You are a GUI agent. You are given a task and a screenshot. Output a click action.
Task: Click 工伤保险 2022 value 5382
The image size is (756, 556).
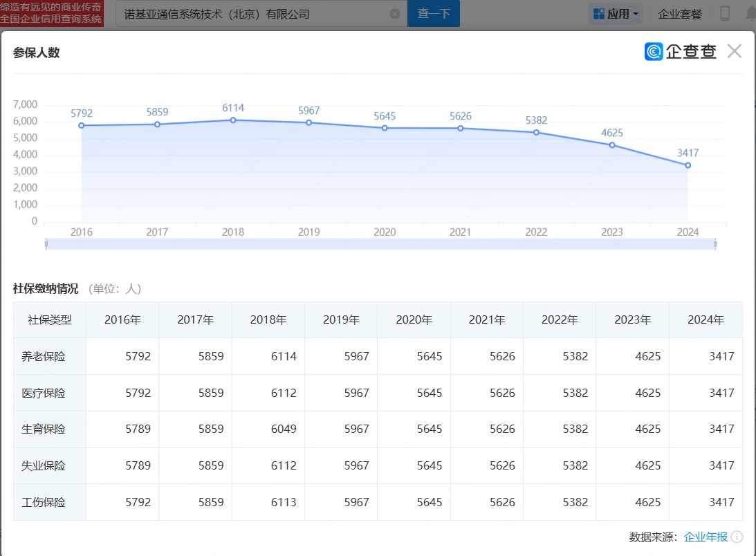(575, 502)
